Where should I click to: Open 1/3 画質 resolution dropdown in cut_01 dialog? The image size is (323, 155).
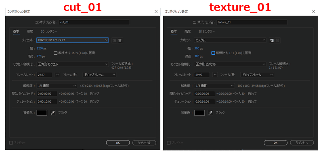point(57,86)
